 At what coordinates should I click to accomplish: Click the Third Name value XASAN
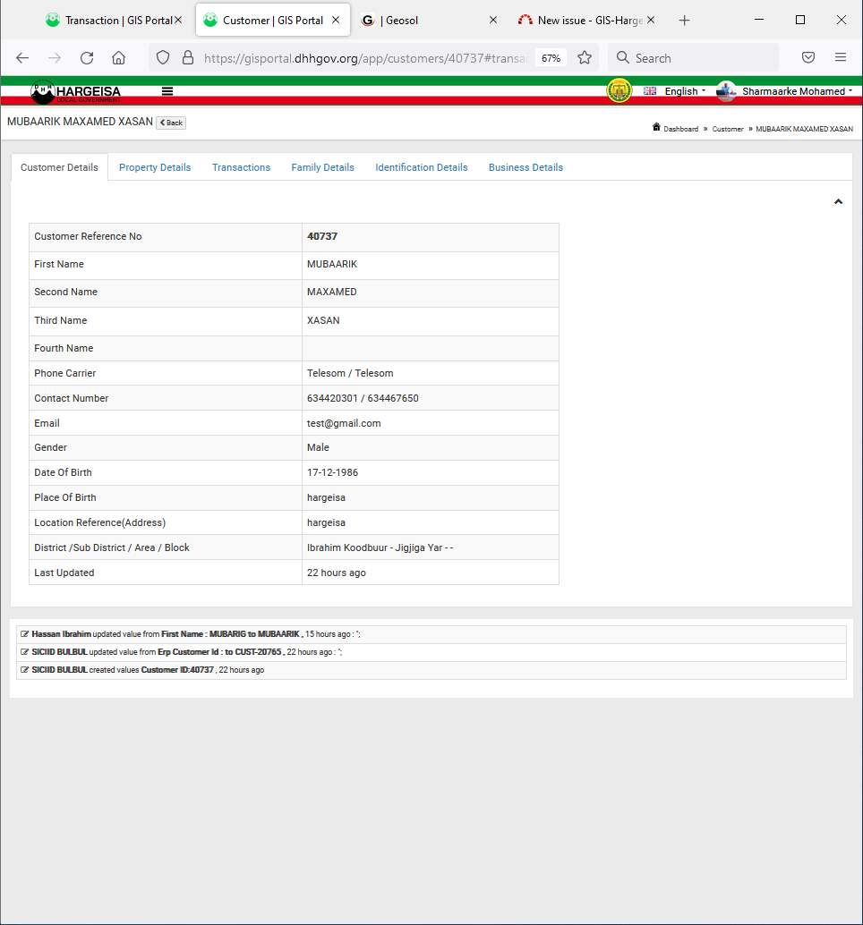pyautogui.click(x=323, y=320)
